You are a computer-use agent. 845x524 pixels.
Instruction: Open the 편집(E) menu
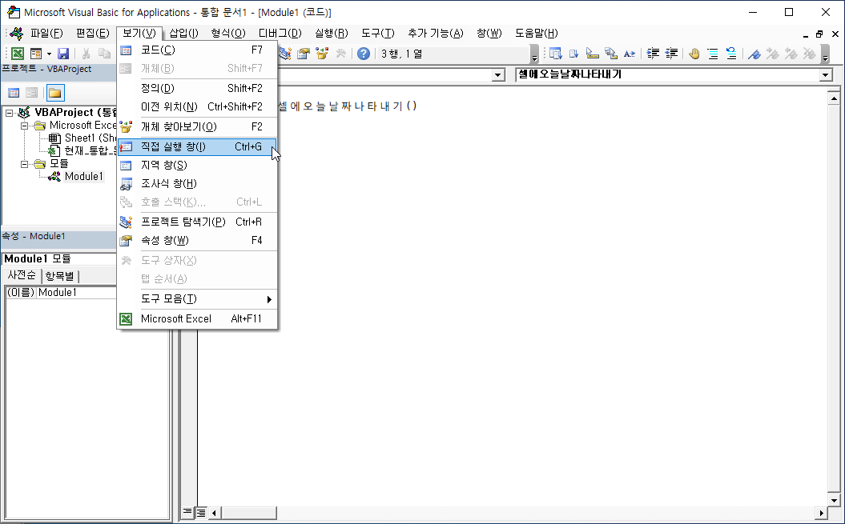tap(92, 34)
